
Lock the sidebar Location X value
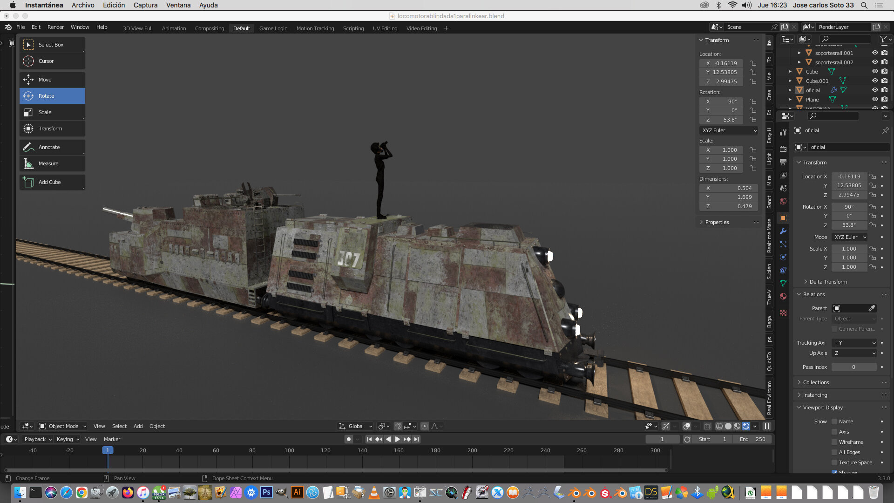[x=753, y=63]
